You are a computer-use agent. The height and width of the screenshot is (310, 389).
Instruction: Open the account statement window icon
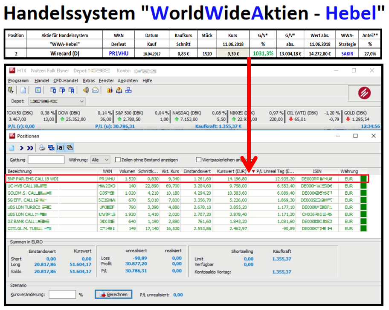(38, 90)
